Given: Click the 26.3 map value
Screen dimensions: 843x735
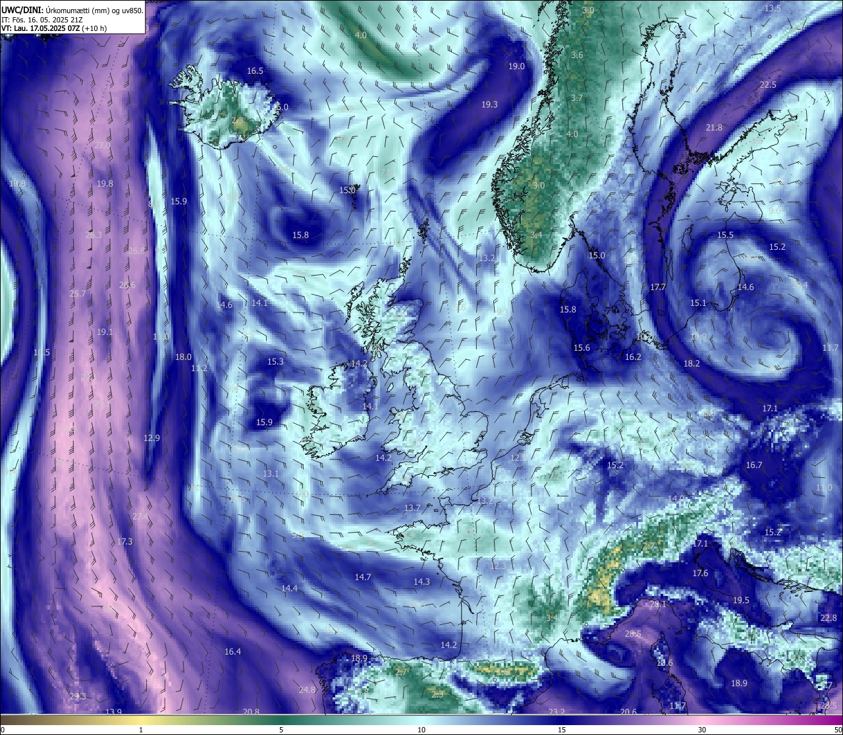Looking at the screenshot, I should click(94, 235).
